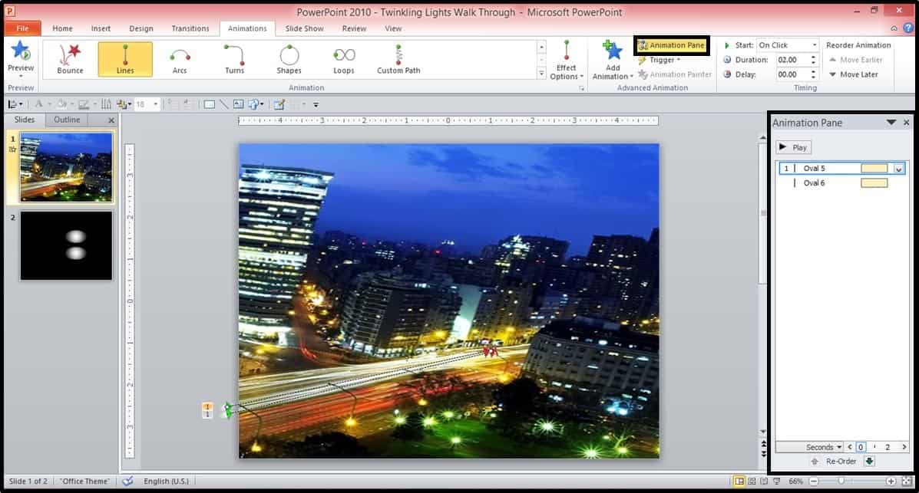Screen dimensions: 919x493
Task: Click the zoom slider handle
Action: pos(841,481)
